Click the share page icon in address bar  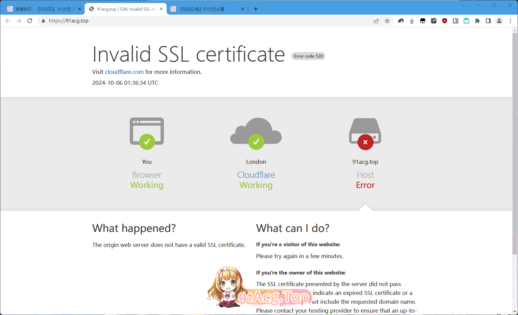point(376,21)
